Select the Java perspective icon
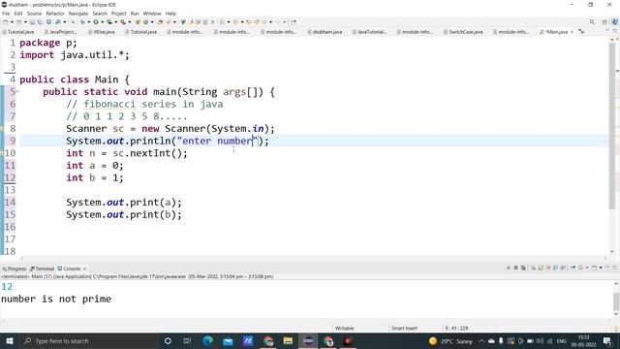Screen dimensions: 620x349 615,22
